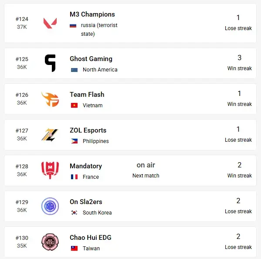Open ZOL Esports team link
Screen dimensions: 261x259
[x=88, y=130]
